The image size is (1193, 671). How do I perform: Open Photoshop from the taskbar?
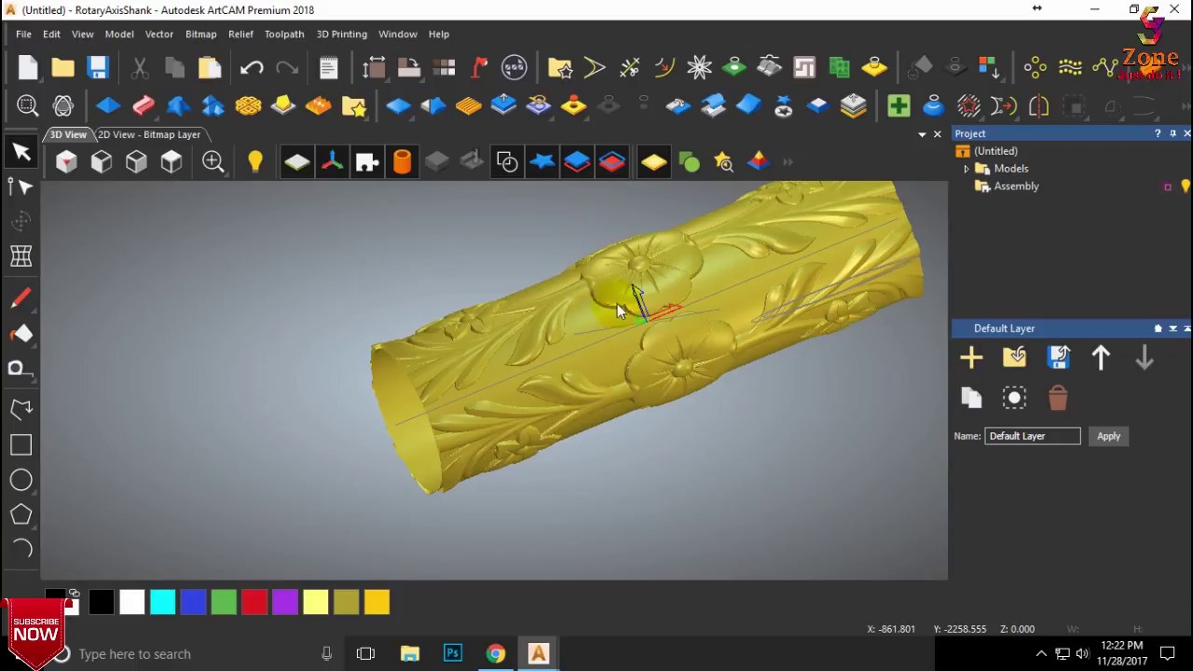coord(453,653)
